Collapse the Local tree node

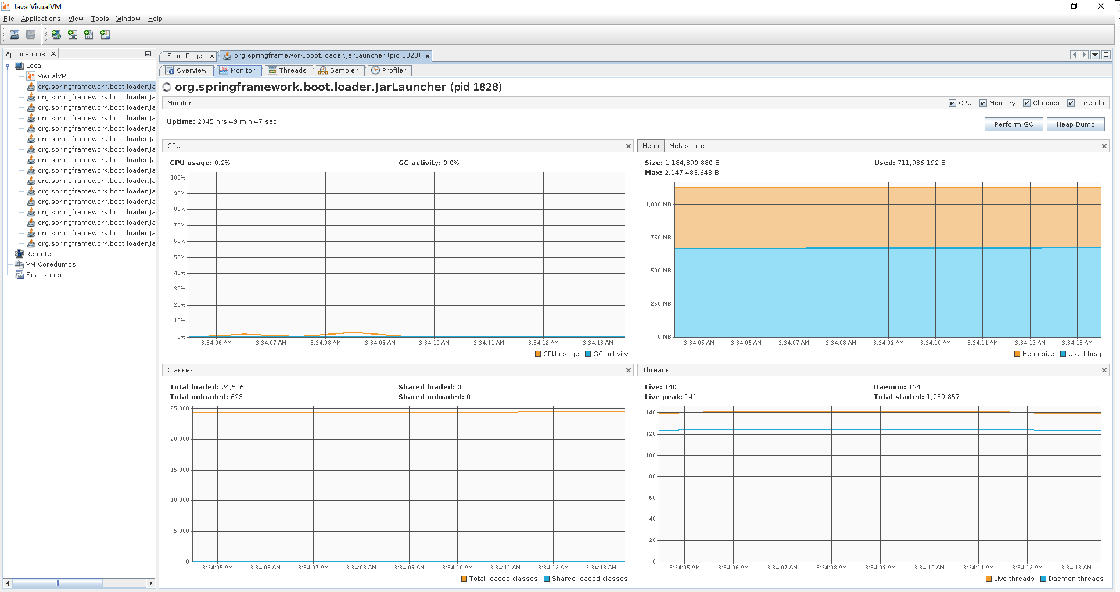(x=8, y=66)
